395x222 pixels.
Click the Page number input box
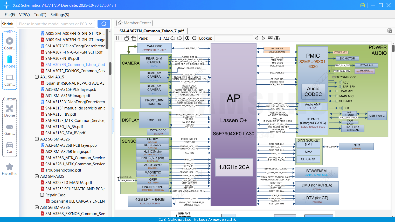coord(156,38)
